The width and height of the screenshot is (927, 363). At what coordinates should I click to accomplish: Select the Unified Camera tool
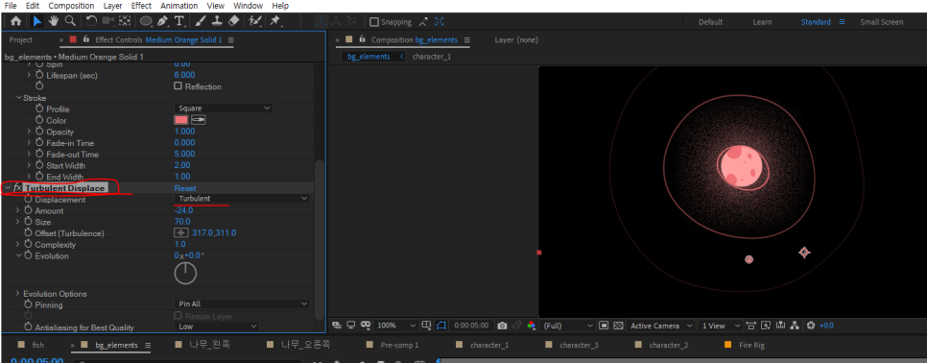click(x=107, y=21)
